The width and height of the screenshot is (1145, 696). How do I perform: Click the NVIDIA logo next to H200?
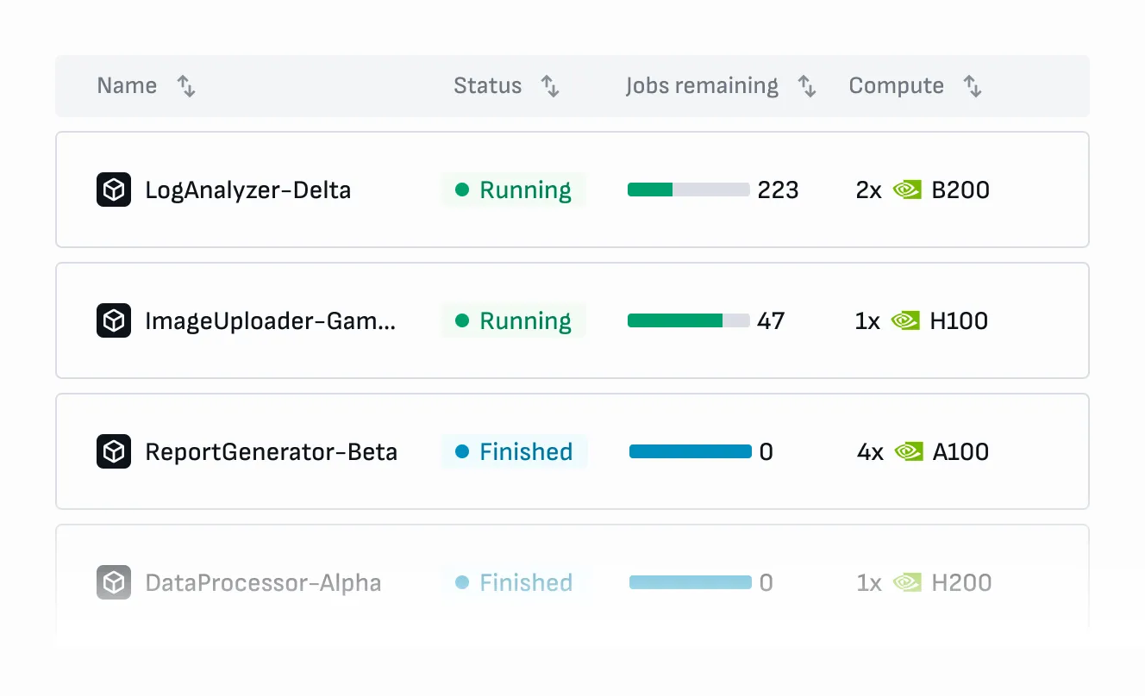905,582
